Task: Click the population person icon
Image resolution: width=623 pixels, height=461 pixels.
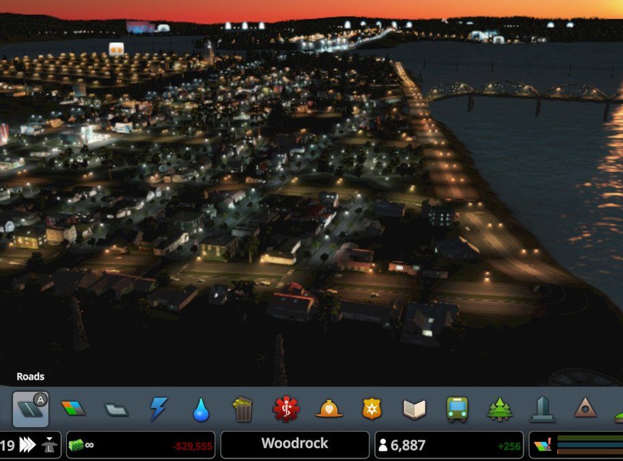Action: pyautogui.click(x=383, y=445)
